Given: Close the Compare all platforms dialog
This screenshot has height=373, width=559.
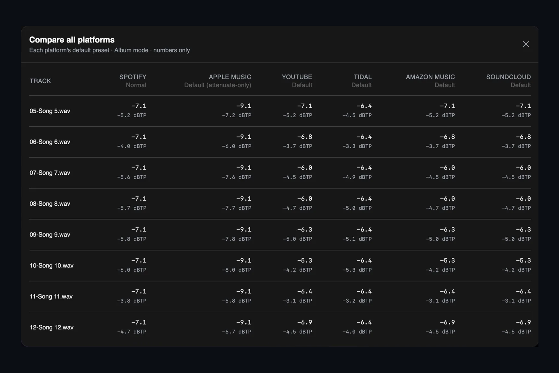Looking at the screenshot, I should 526,44.
